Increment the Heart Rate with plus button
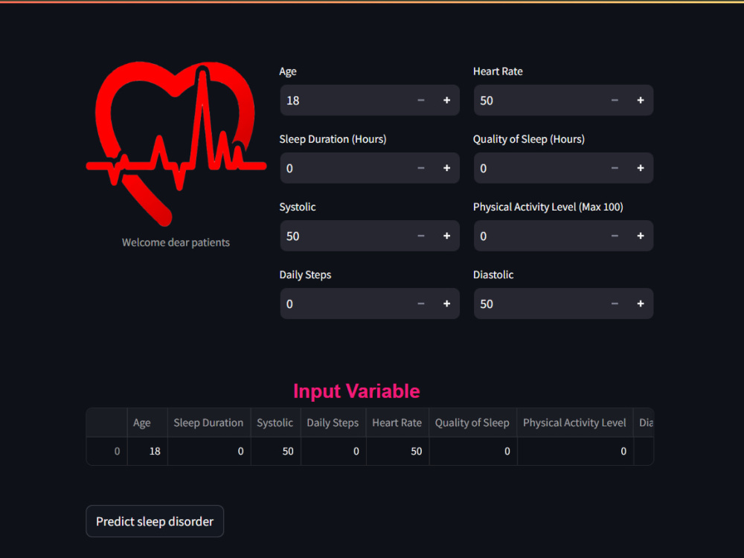Viewport: 744px width, 558px height. point(640,100)
